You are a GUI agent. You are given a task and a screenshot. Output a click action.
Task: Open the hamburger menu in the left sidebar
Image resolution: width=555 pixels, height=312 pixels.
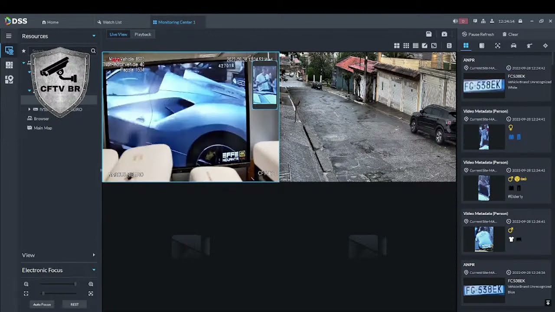tap(9, 36)
